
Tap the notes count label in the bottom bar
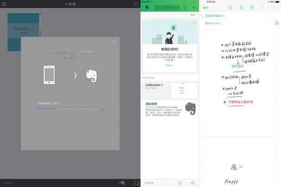(x=149, y=183)
